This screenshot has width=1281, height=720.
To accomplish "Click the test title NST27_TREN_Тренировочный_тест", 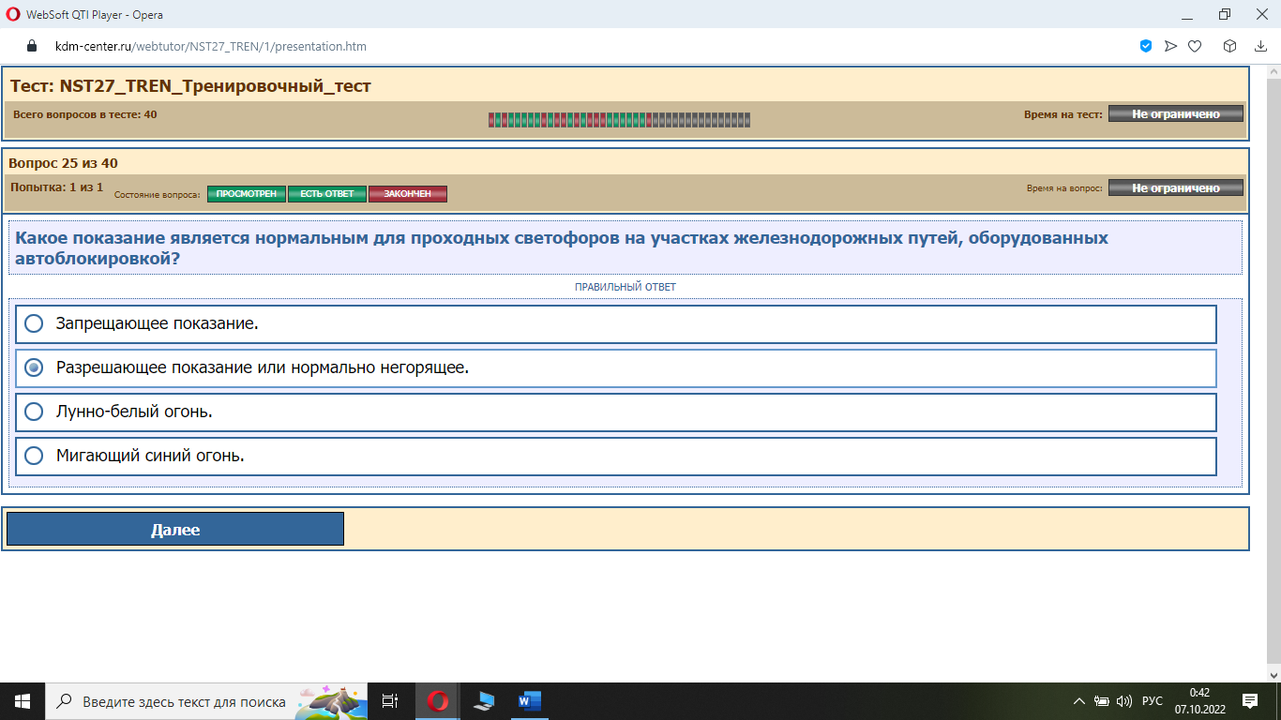I will pos(190,86).
